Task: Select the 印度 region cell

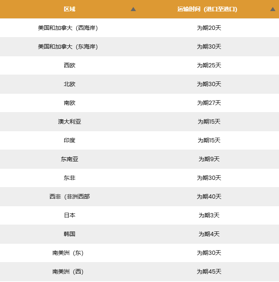Action: pos(70,140)
